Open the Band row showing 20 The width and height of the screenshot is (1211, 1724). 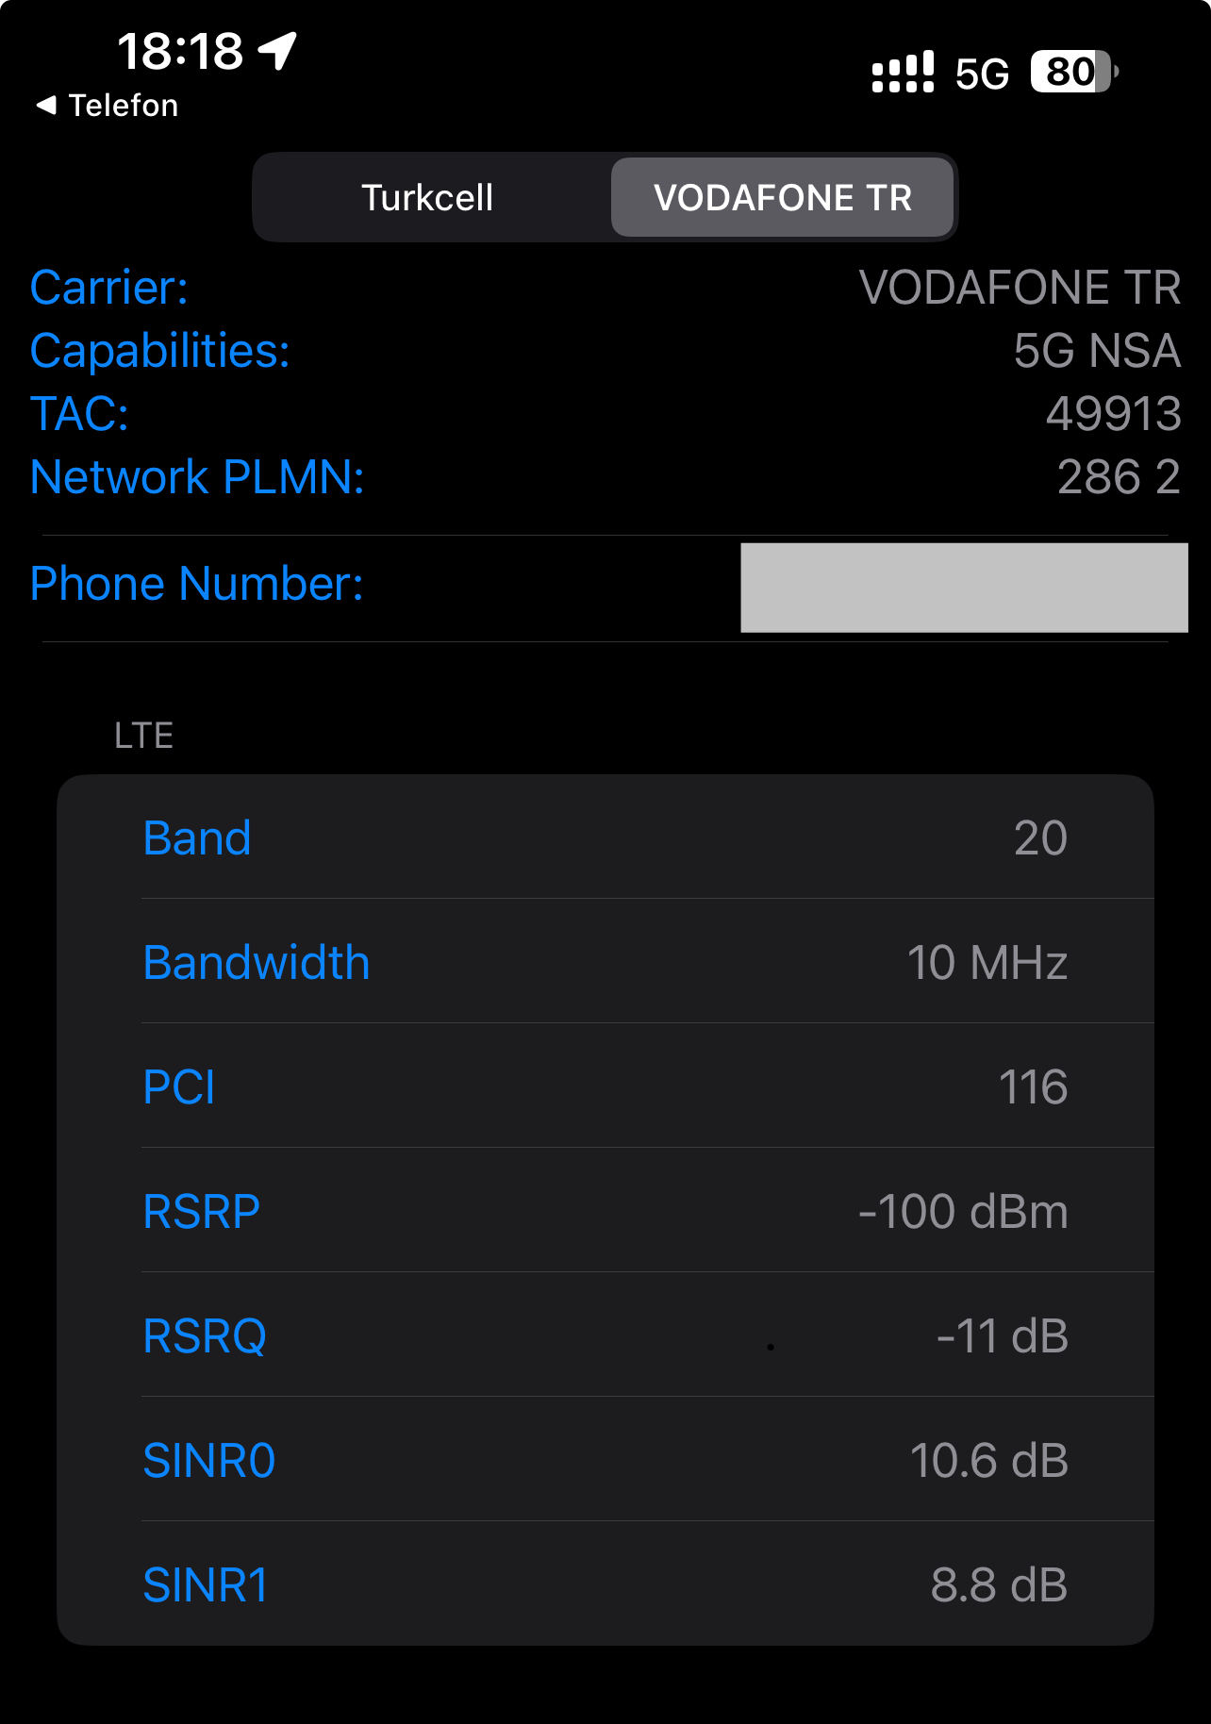point(605,837)
